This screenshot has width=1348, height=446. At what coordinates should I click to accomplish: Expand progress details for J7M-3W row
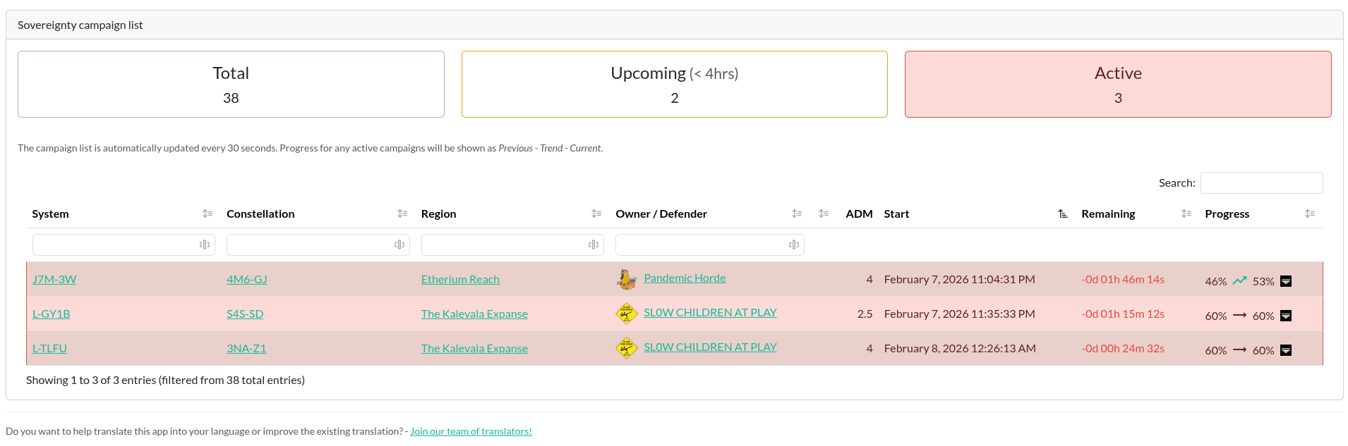coord(1286,281)
